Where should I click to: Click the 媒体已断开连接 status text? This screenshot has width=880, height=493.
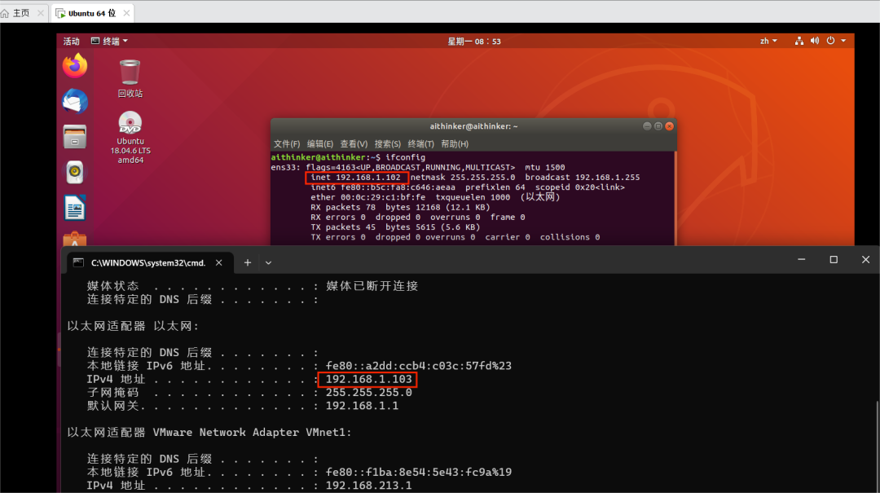click(x=372, y=286)
